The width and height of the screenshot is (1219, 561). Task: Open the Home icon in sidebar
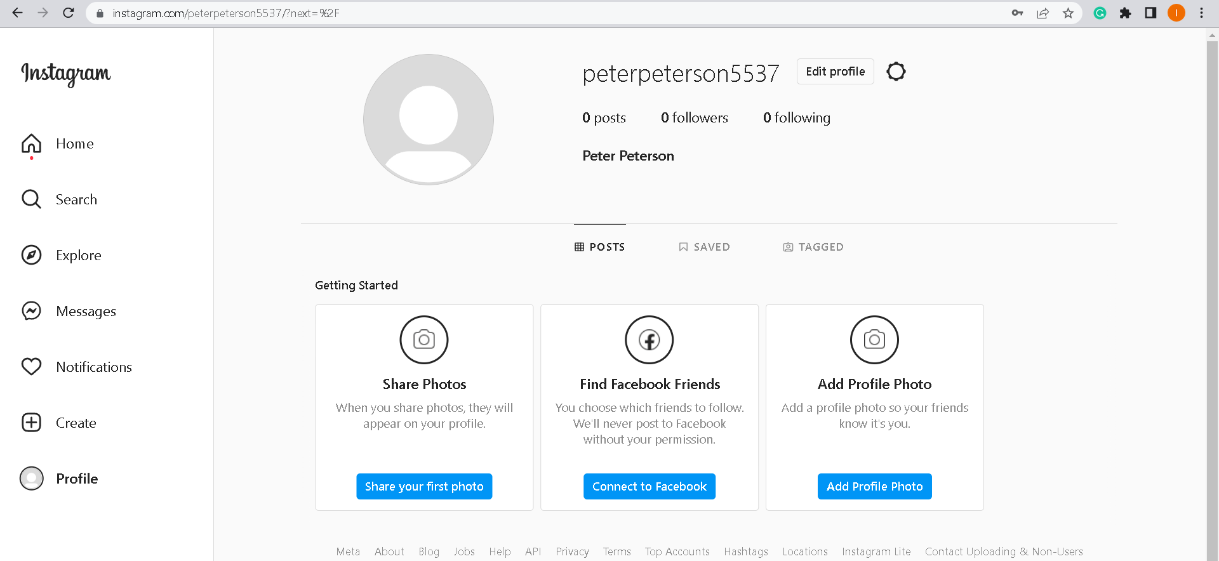pyautogui.click(x=31, y=144)
